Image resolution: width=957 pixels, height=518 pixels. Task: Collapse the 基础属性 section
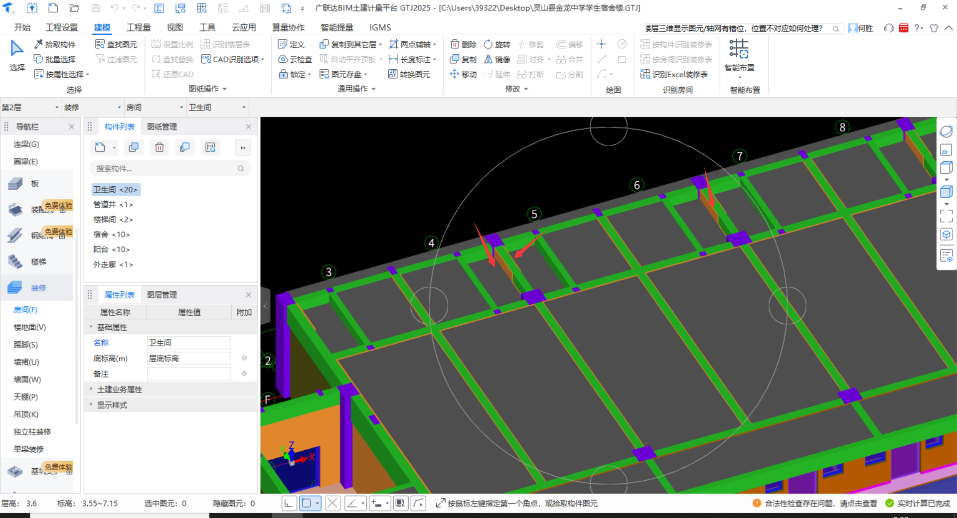(91, 327)
